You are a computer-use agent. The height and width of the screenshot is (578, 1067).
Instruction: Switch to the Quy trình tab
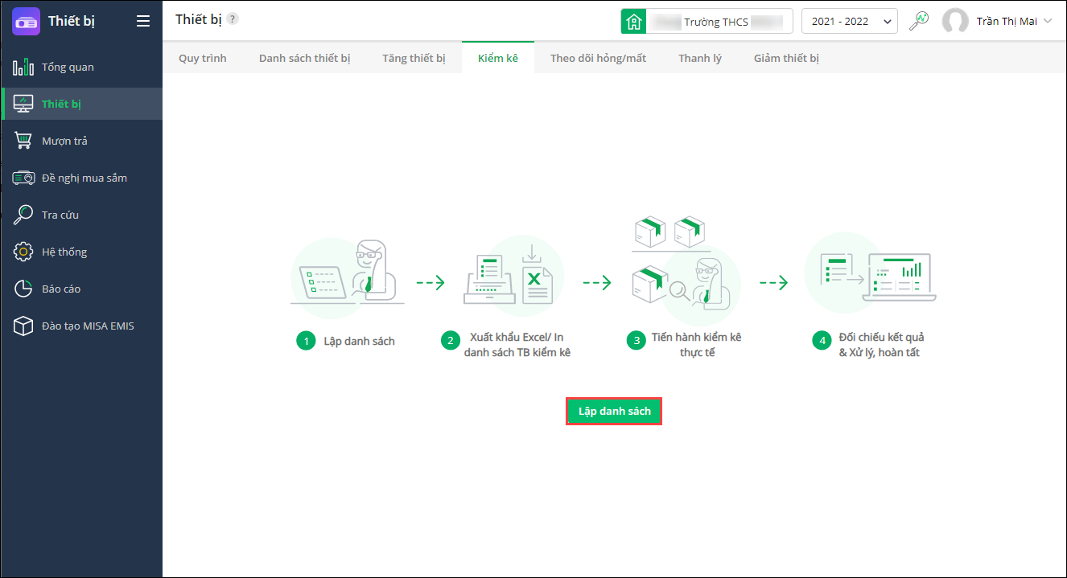[203, 58]
